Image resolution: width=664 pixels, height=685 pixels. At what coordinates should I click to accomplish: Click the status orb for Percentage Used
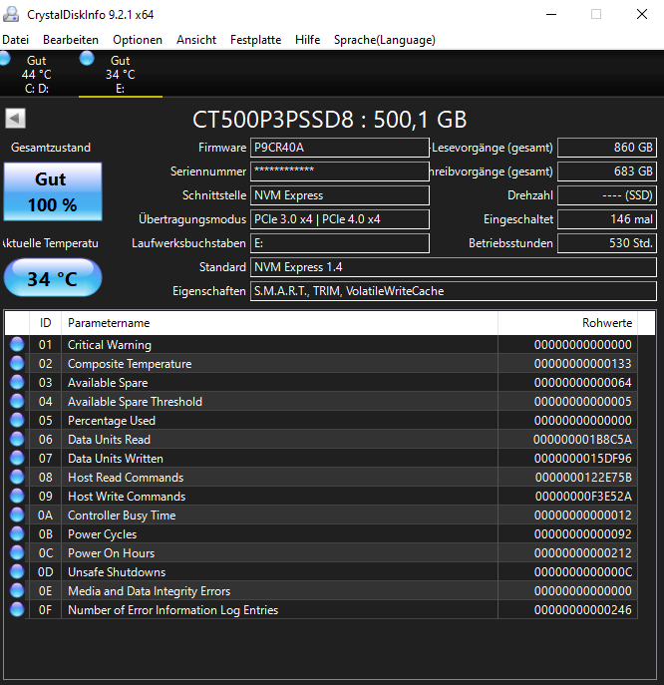click(x=17, y=420)
